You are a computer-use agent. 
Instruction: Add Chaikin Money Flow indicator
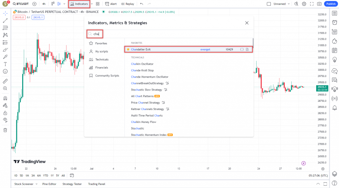tap(144, 122)
